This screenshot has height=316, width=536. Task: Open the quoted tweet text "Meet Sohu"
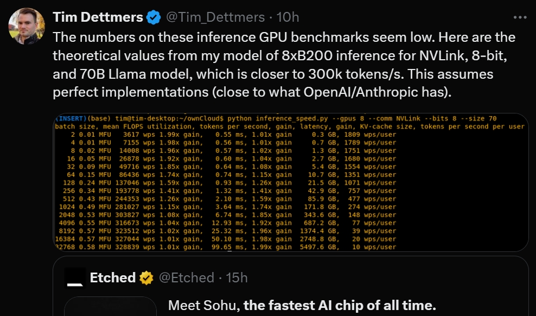click(204, 305)
